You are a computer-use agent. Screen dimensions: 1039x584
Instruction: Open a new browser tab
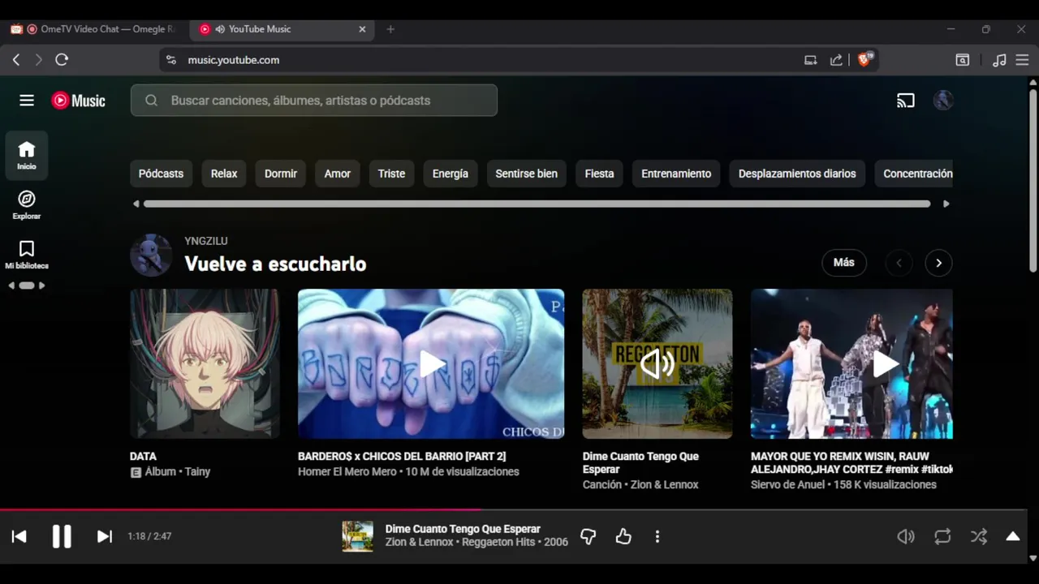pos(390,29)
